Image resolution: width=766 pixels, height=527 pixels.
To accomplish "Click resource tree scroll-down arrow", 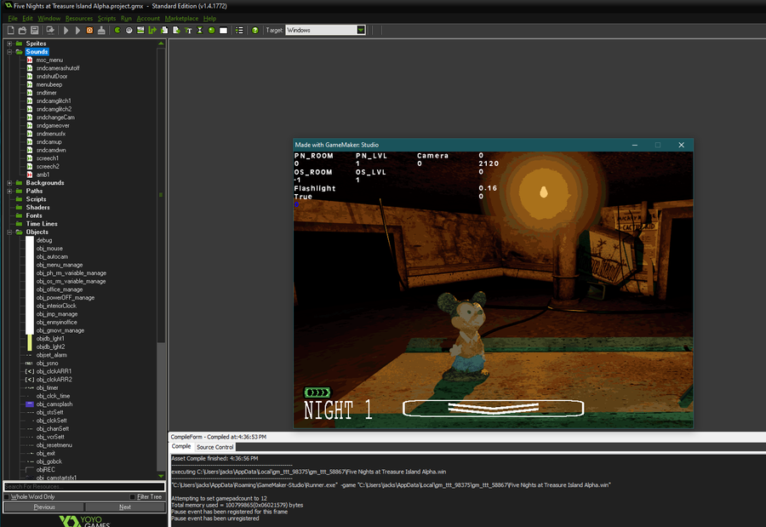I will tap(161, 476).
